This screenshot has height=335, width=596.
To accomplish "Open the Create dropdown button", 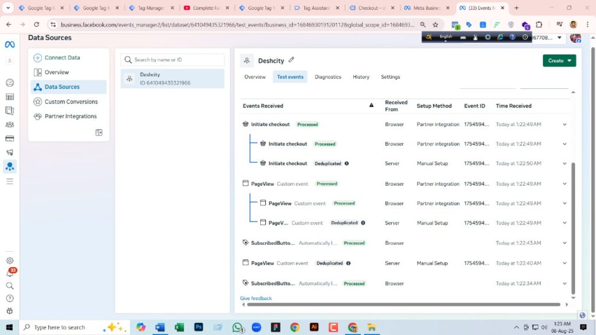I will (x=559, y=60).
